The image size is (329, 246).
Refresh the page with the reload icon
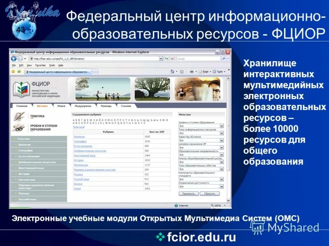pyautogui.click(x=166, y=58)
